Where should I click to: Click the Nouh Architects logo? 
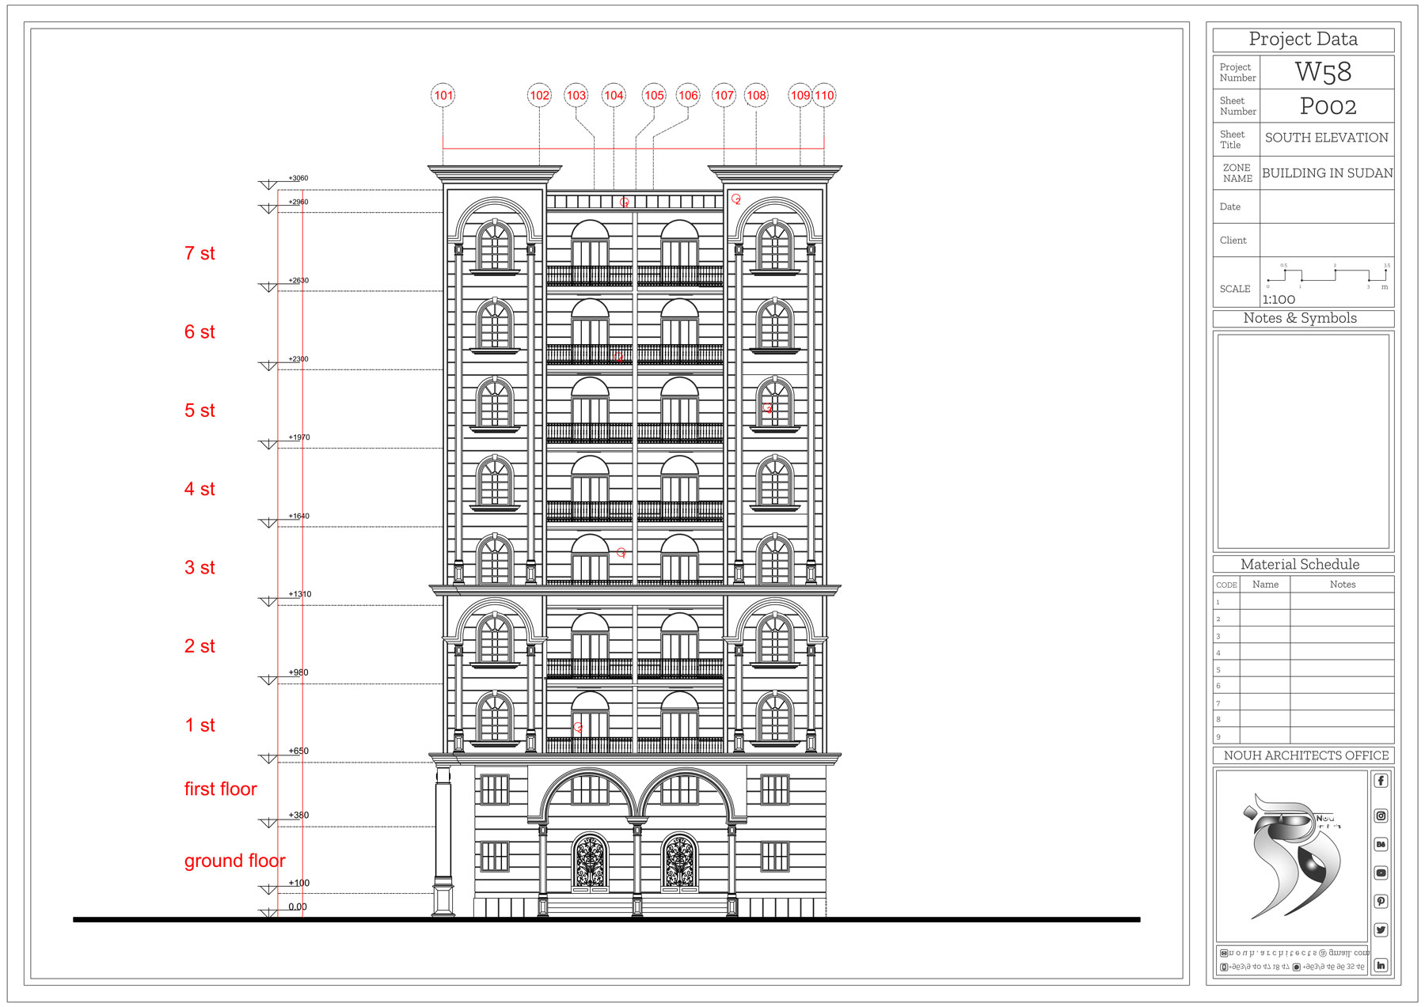tap(1292, 856)
